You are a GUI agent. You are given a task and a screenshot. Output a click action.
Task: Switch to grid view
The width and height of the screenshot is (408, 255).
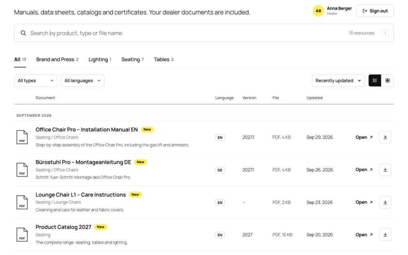click(387, 80)
